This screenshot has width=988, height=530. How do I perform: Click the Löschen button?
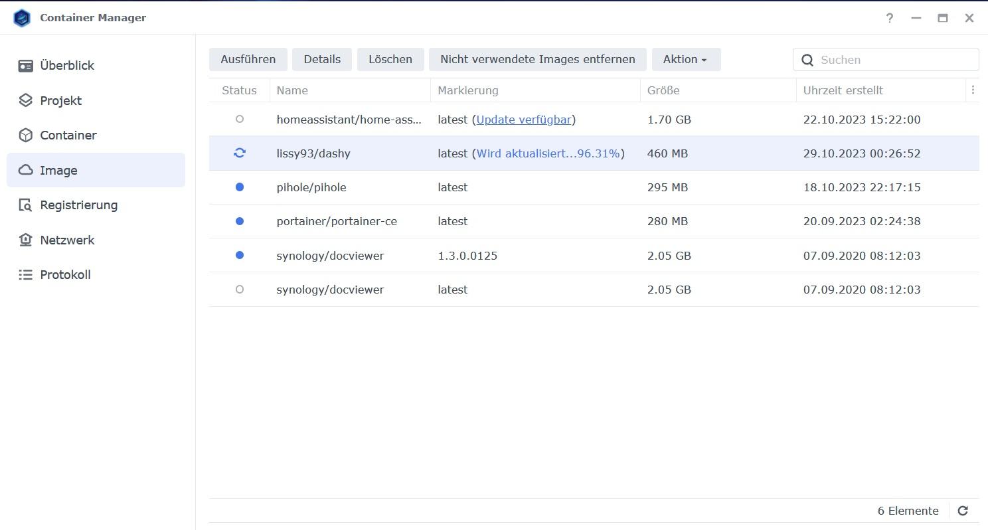click(390, 59)
